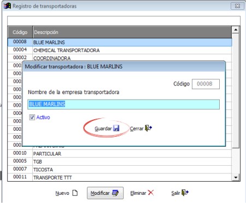This screenshot has height=203, width=246.
Task: Click the exit door icon beside Cerrar
Action: point(148,128)
